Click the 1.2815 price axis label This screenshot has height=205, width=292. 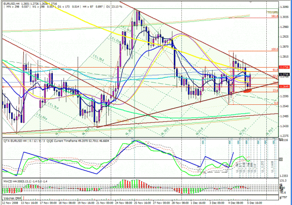[284, 57]
